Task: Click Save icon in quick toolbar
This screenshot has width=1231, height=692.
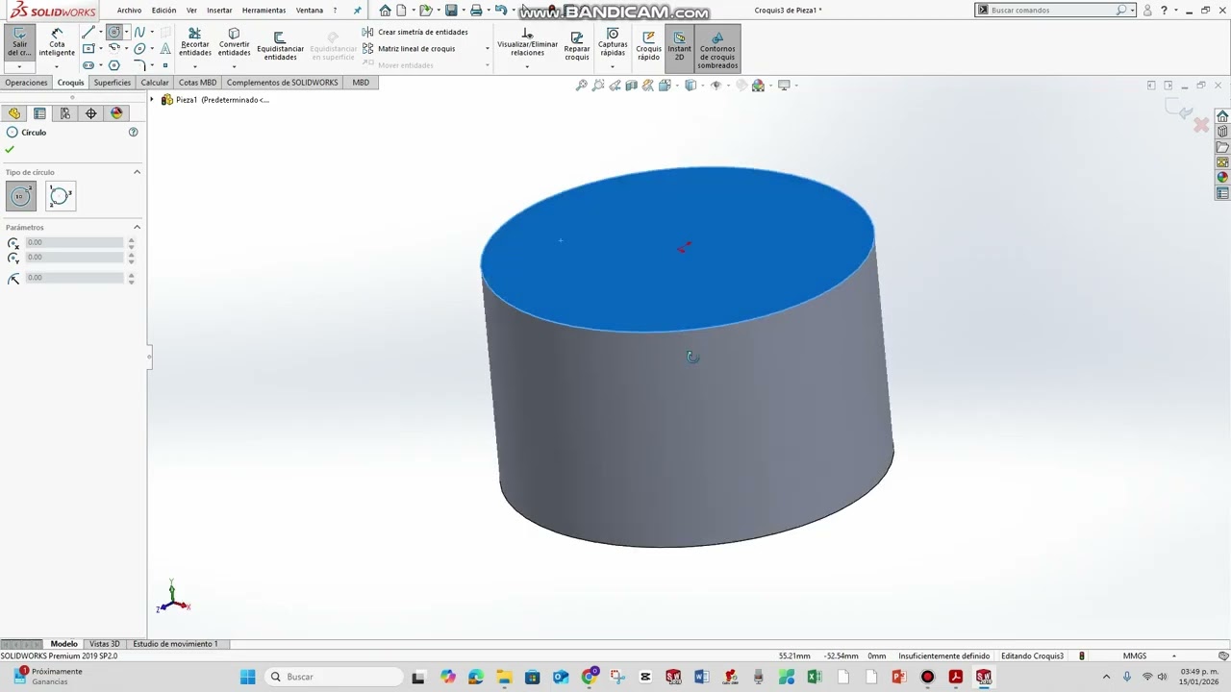Action: pyautogui.click(x=451, y=11)
